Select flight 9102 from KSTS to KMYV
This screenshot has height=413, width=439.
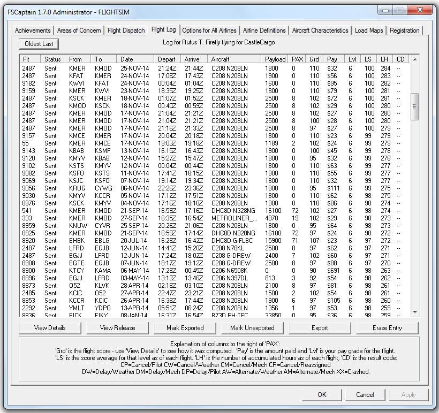[215, 166]
